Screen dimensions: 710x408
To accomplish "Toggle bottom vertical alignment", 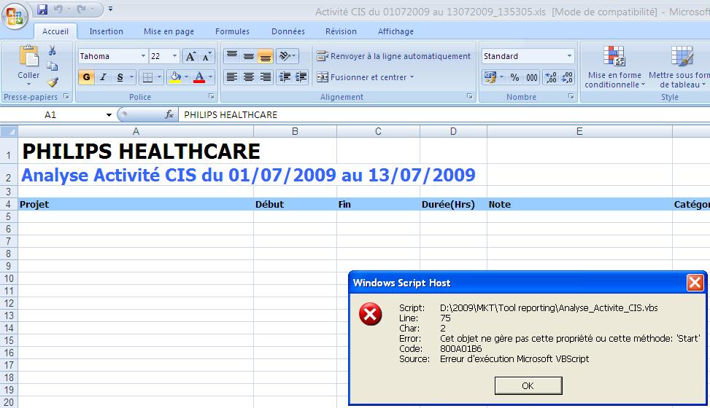I will (265, 56).
